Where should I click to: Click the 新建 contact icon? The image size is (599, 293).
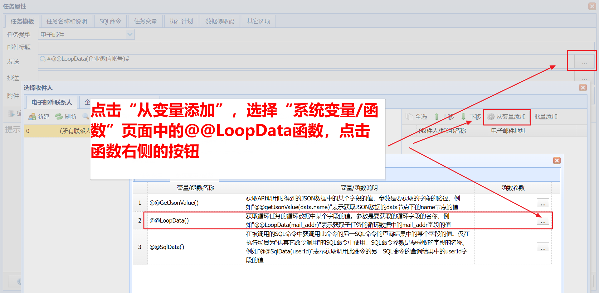(x=32, y=117)
